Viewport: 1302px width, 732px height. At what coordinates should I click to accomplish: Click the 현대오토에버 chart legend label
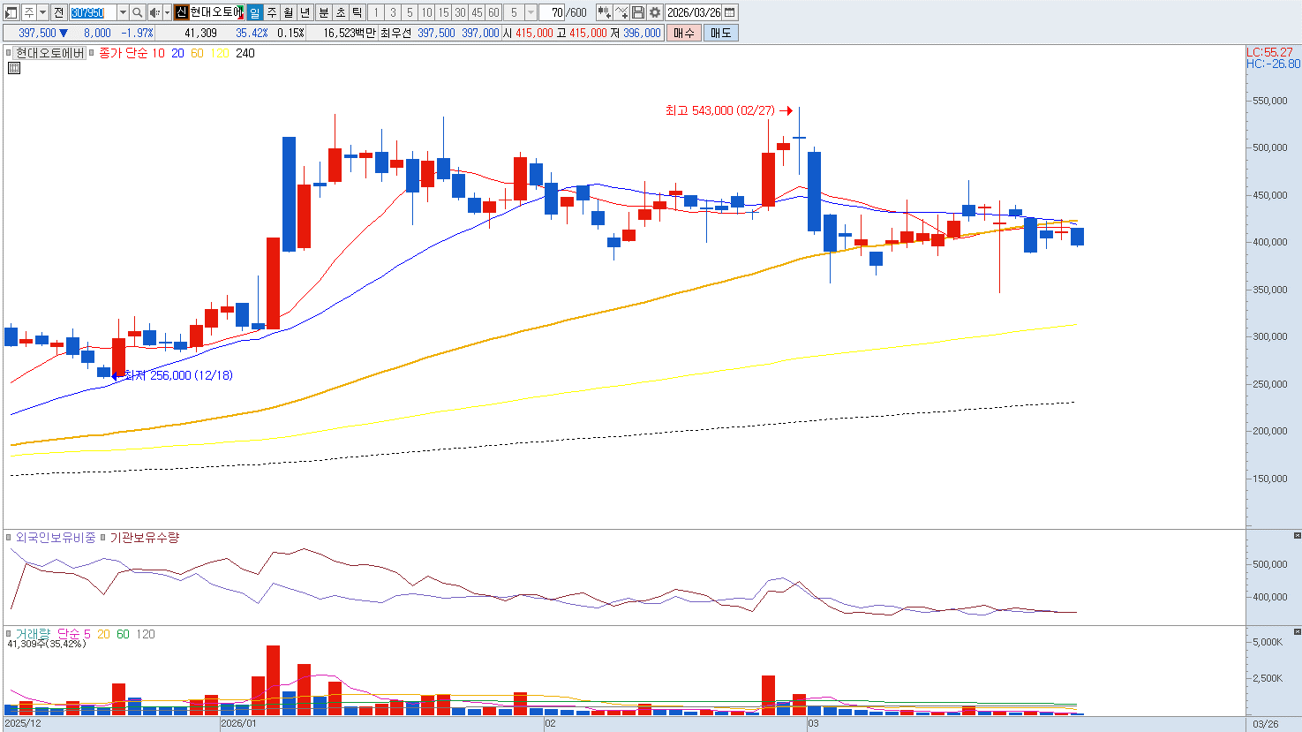coord(50,53)
